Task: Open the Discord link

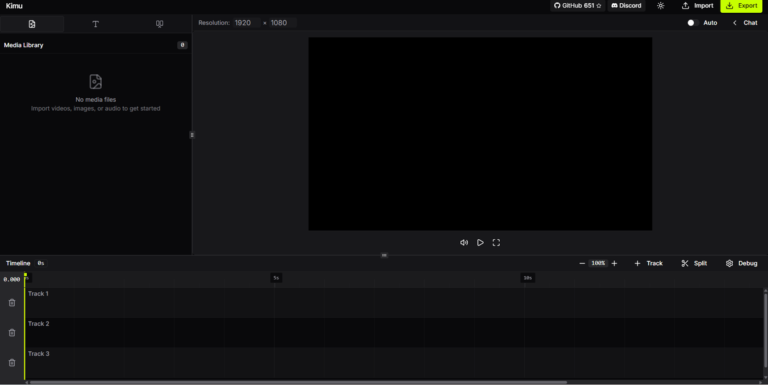Action: tap(627, 6)
